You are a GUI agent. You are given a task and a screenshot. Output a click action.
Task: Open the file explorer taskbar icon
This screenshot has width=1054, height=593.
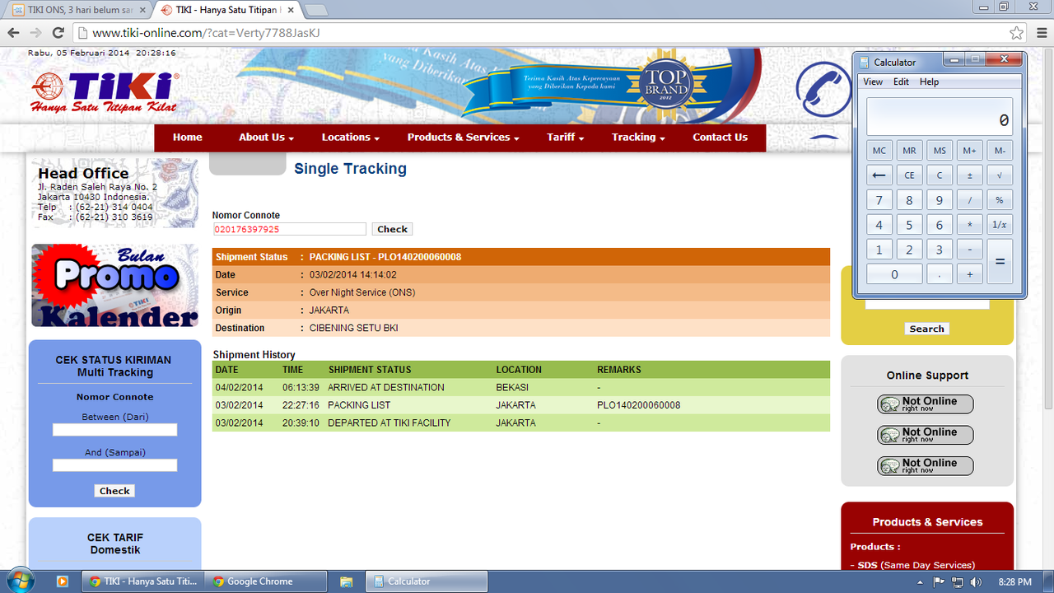(x=347, y=581)
